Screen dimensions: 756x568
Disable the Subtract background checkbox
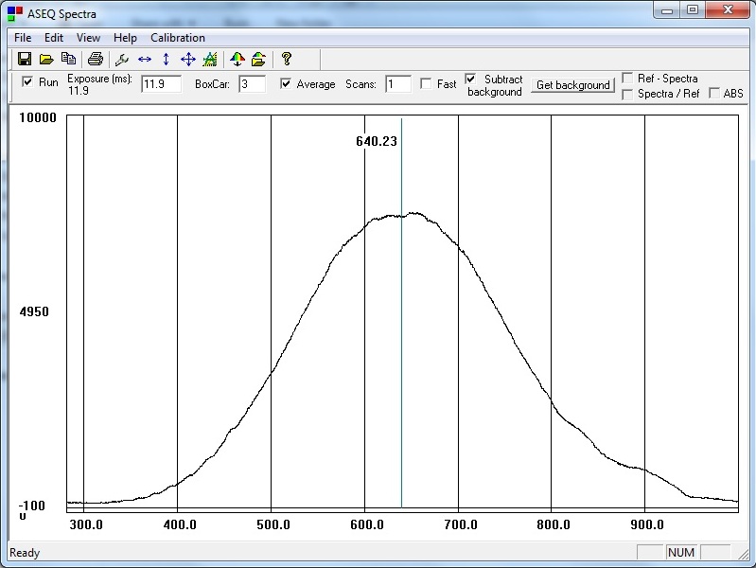[471, 79]
